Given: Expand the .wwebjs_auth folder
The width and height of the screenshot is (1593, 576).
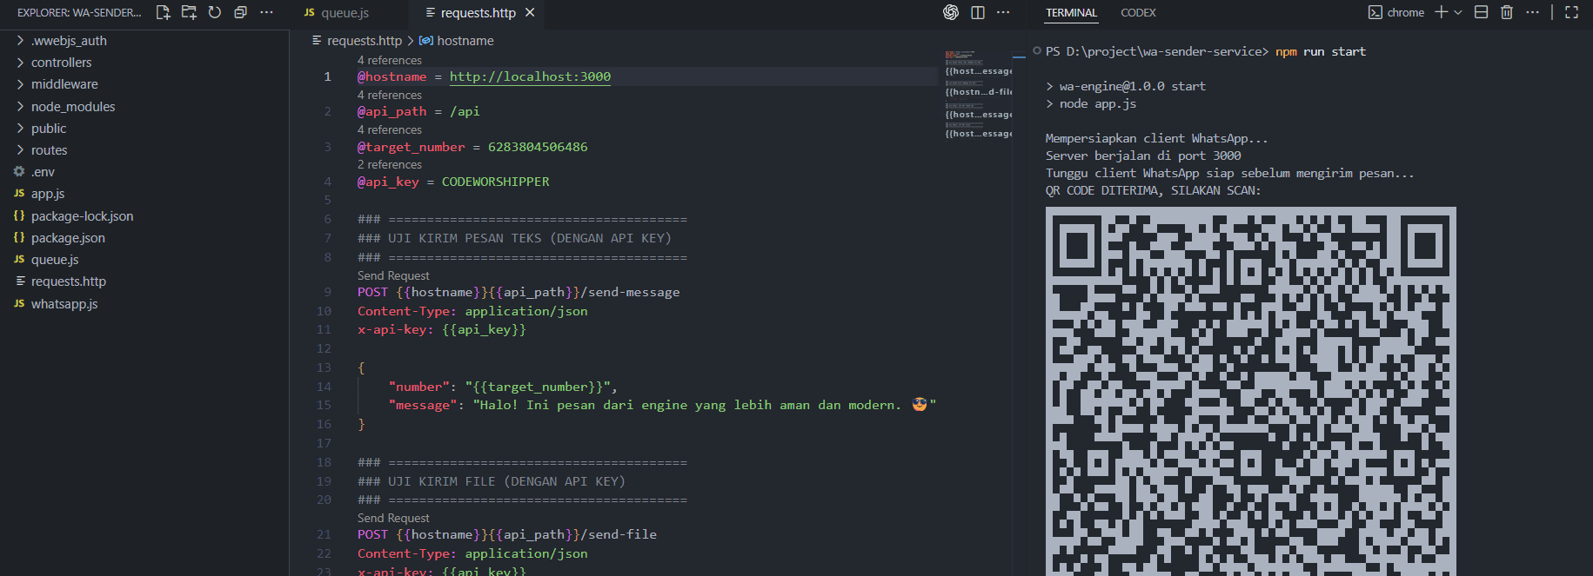Looking at the screenshot, I should (x=69, y=41).
